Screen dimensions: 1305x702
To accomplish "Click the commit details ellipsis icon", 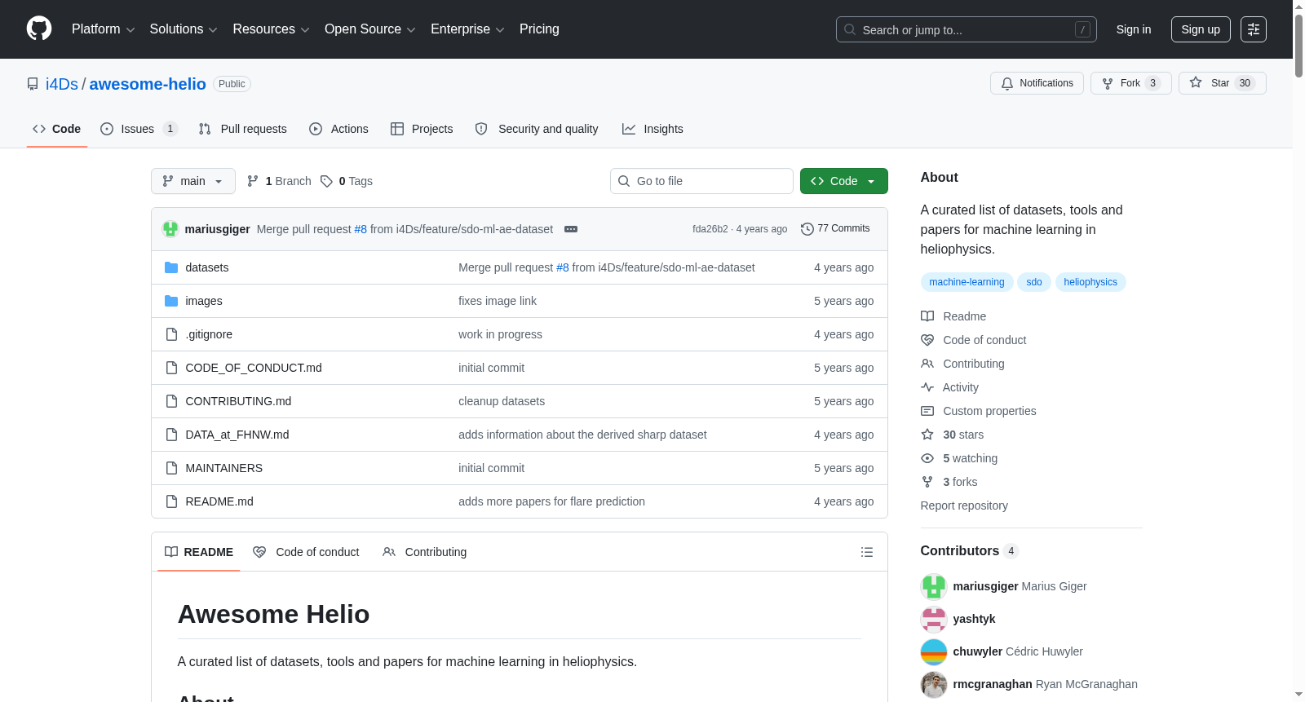I will [571, 229].
